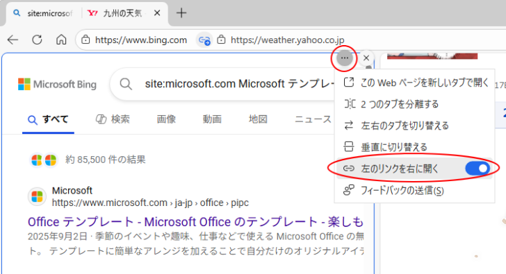Close the 九州の天気 tab
The width and height of the screenshot is (506, 274).
(157, 13)
